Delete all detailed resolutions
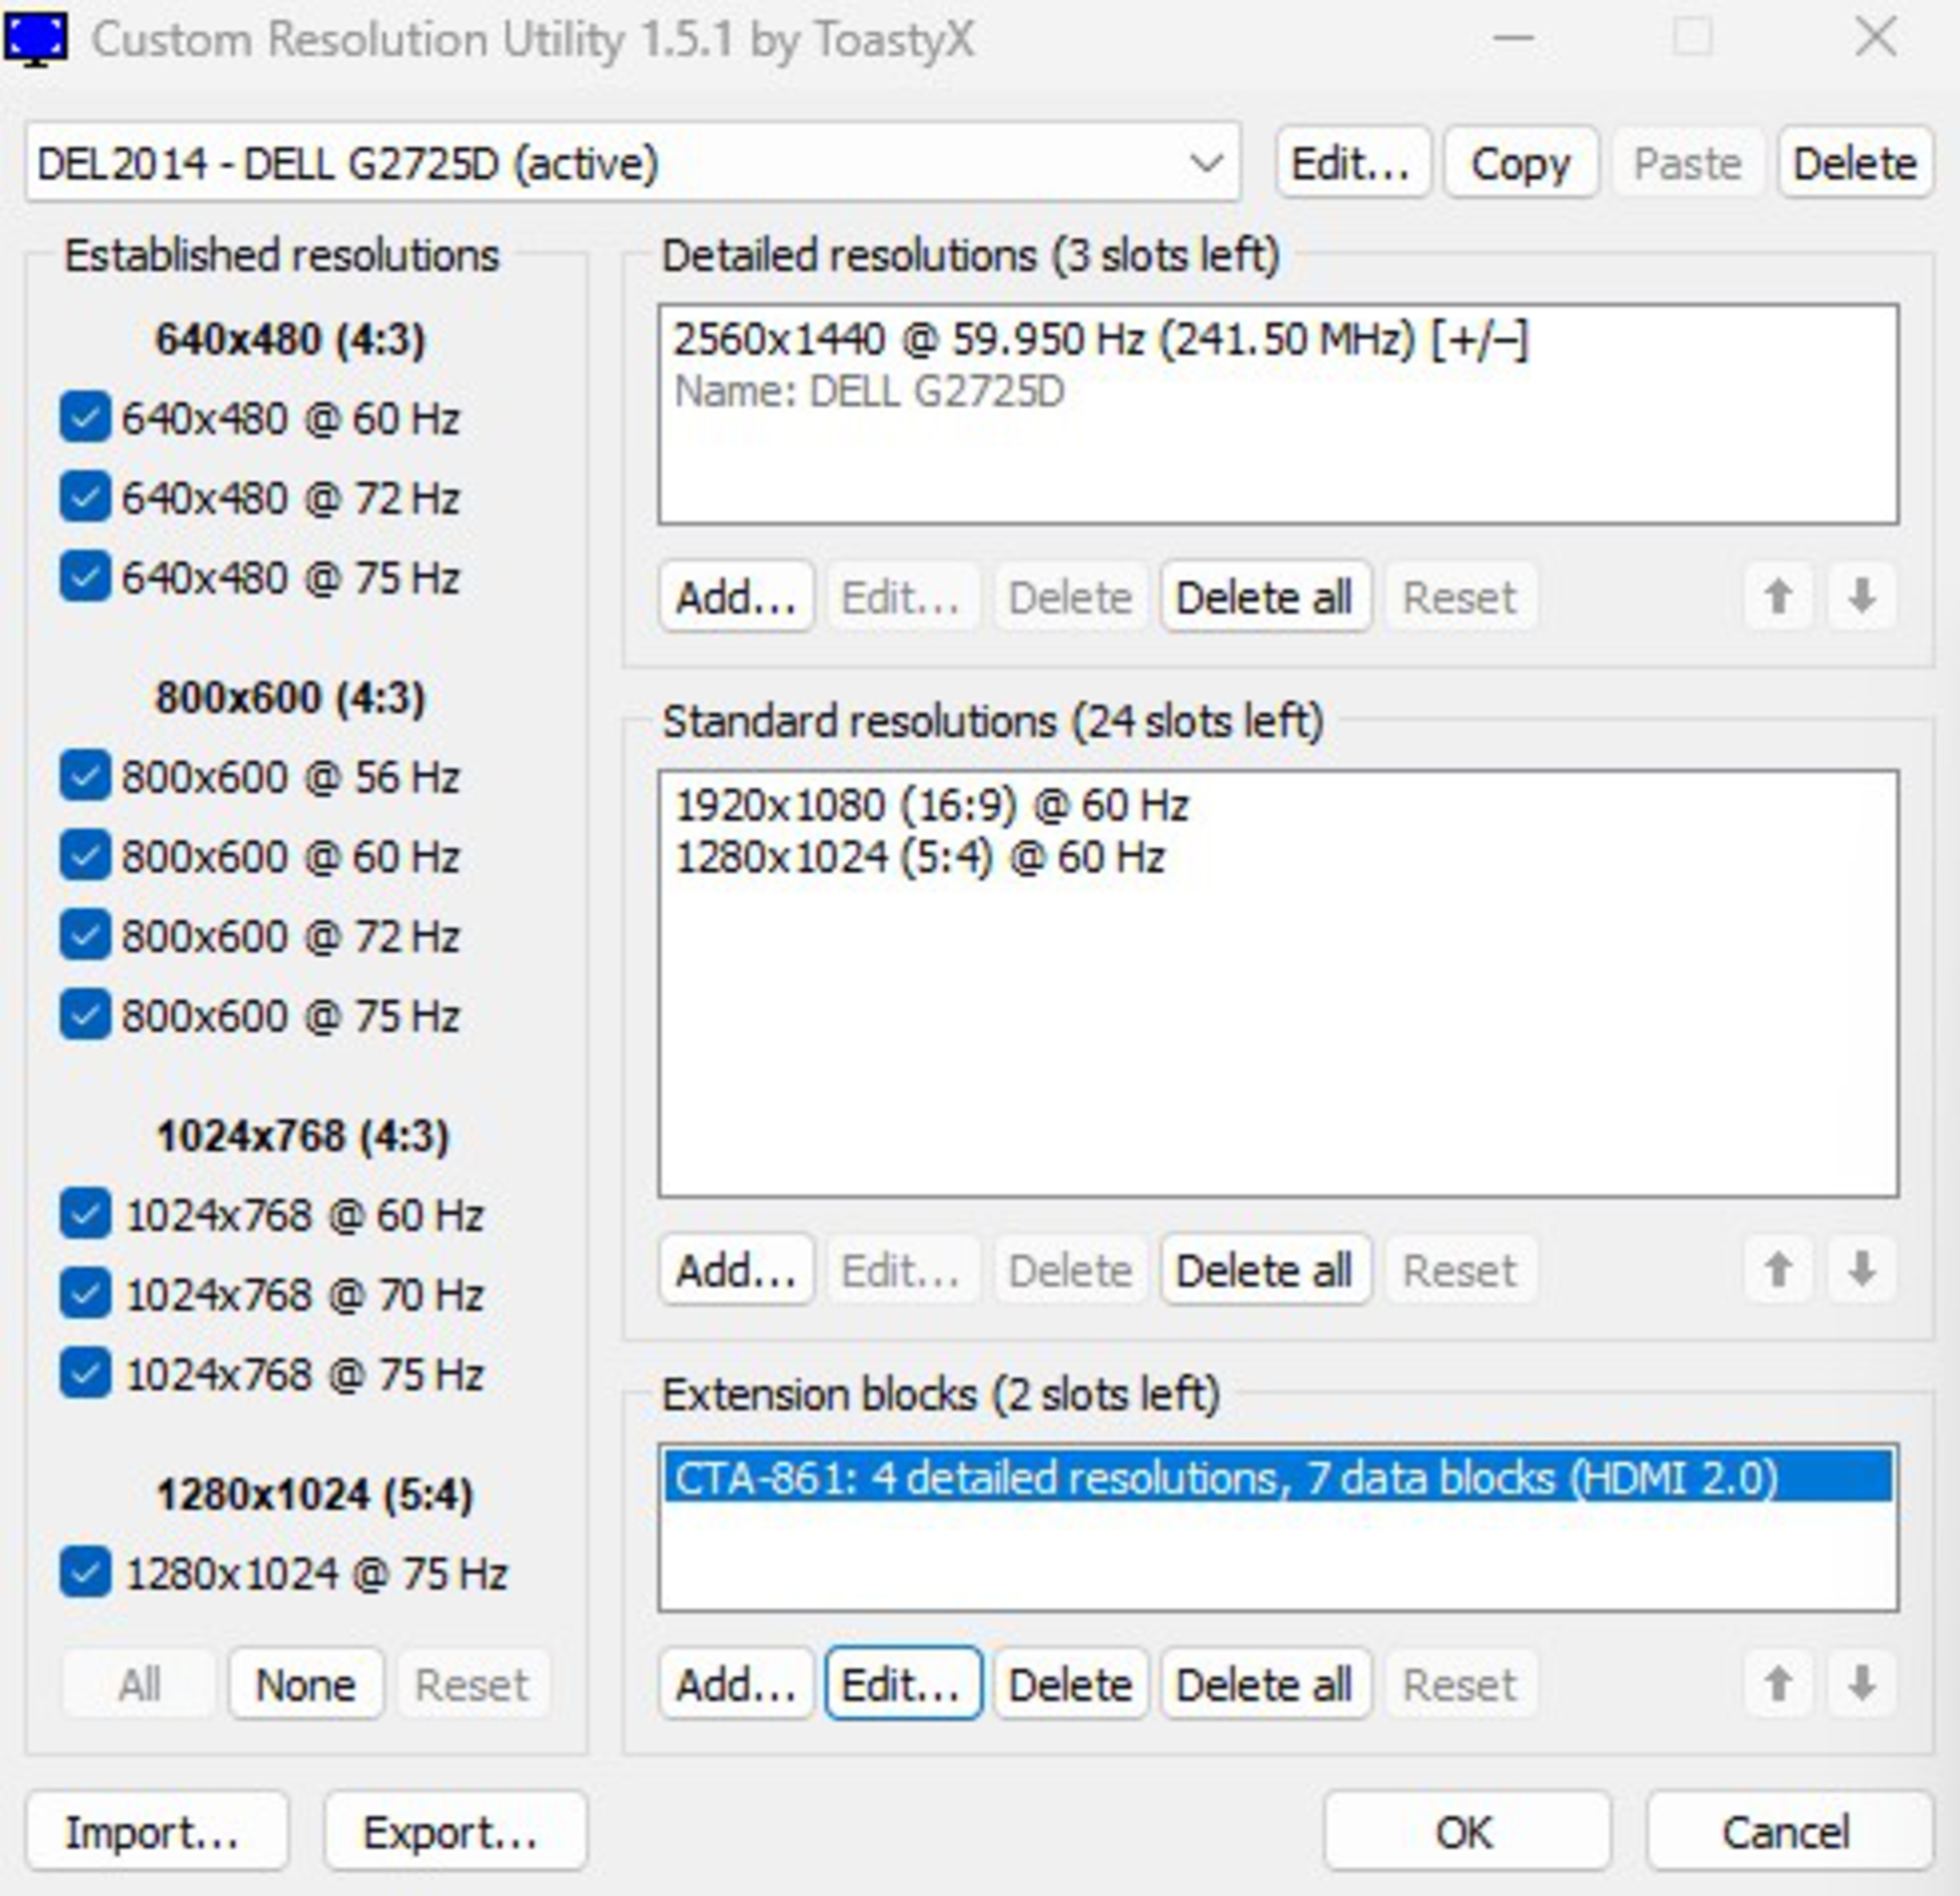The height and width of the screenshot is (1896, 1960). [x=1265, y=597]
